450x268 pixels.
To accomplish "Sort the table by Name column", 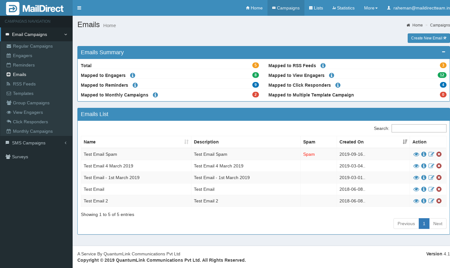I will tap(136, 142).
